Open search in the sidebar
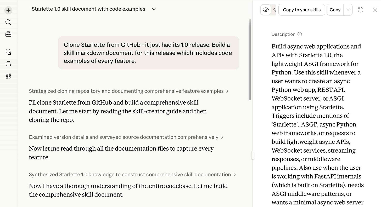Viewport: 381px width, 207px height. pos(8,22)
